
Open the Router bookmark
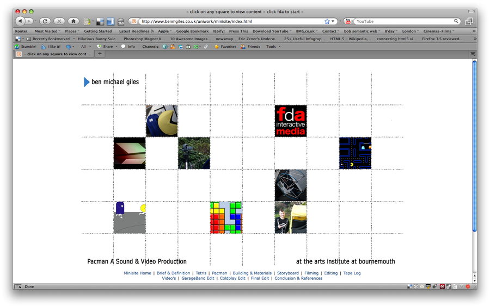[21, 31]
